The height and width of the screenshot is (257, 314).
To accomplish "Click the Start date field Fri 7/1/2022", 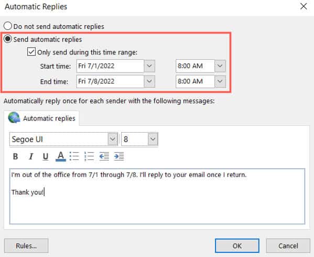I will 110,66.
